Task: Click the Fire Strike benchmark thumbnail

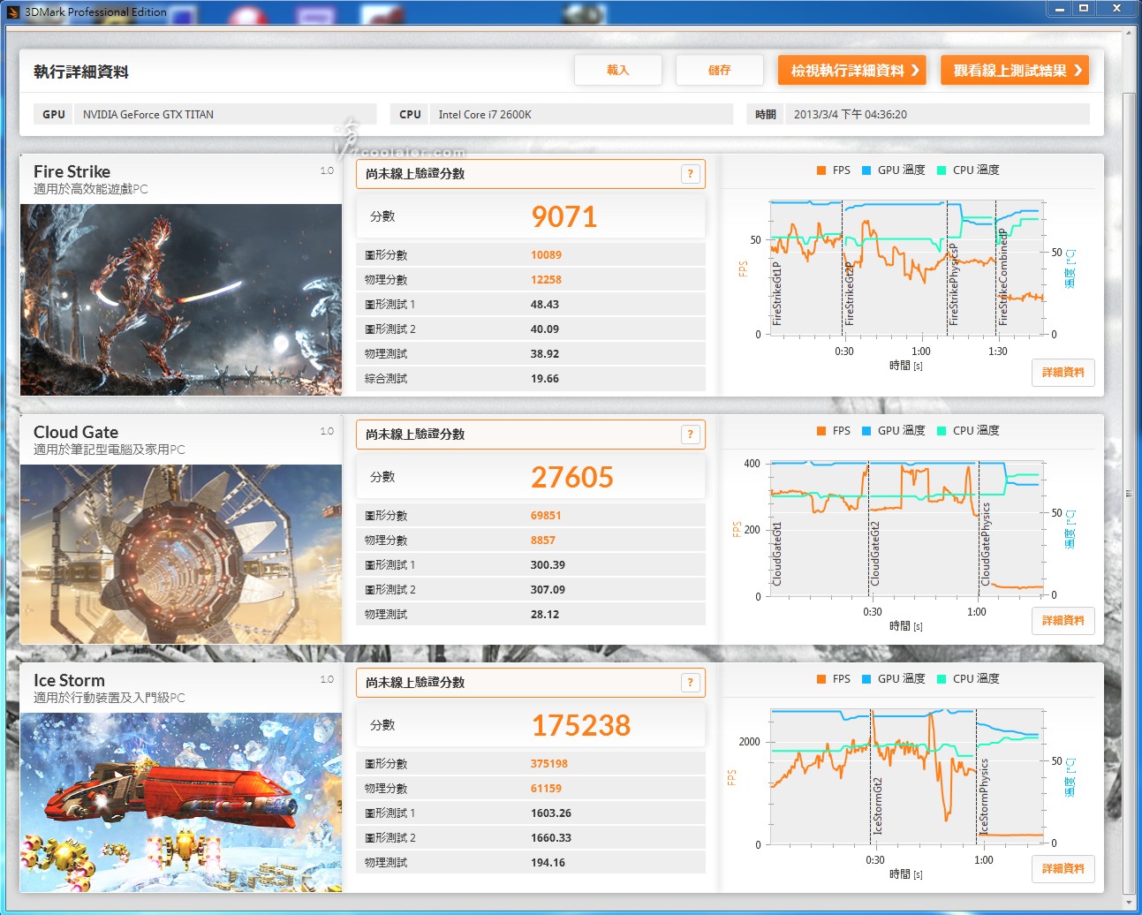Action: pyautogui.click(x=181, y=299)
